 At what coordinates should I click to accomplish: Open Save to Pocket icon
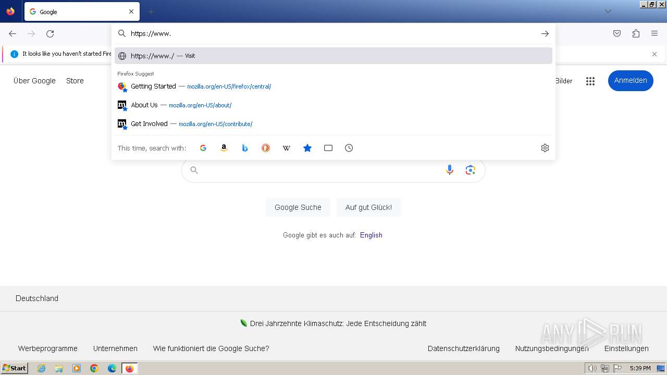pos(617,34)
